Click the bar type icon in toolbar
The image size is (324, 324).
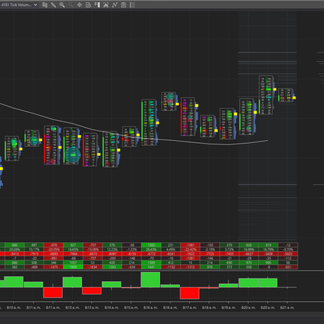pyautogui.click(x=45, y=5)
